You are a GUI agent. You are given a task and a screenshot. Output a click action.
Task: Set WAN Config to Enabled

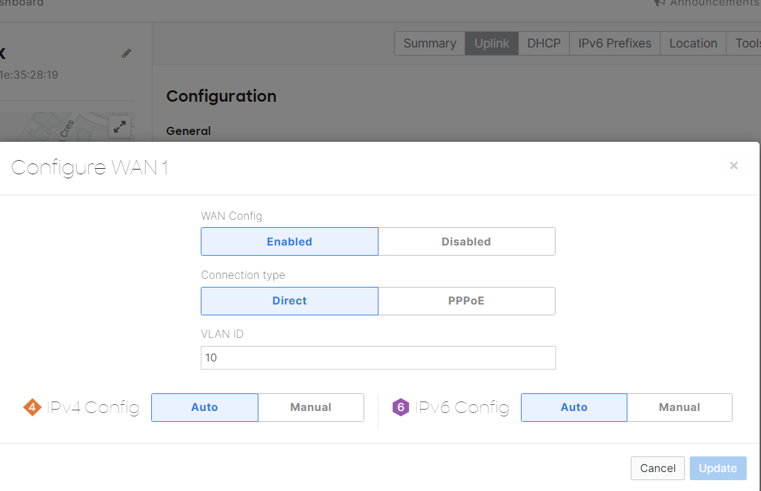[289, 241]
